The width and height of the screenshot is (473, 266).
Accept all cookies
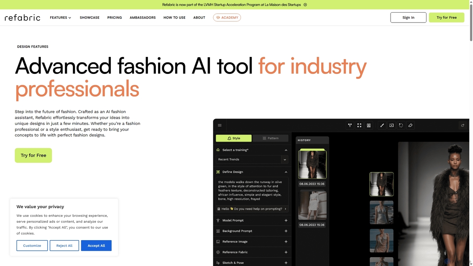(96, 246)
